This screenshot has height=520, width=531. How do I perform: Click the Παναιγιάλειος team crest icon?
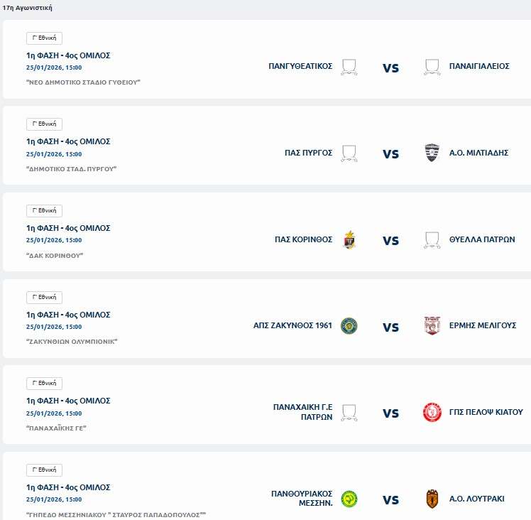pyautogui.click(x=432, y=67)
